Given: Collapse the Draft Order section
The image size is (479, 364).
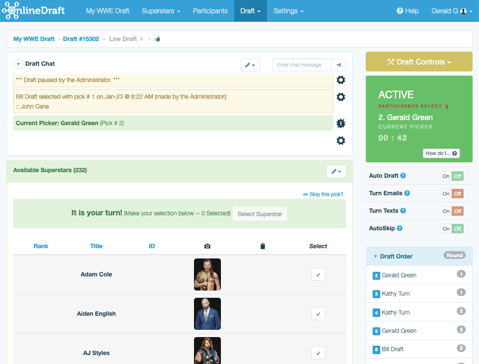Looking at the screenshot, I should click(376, 256).
